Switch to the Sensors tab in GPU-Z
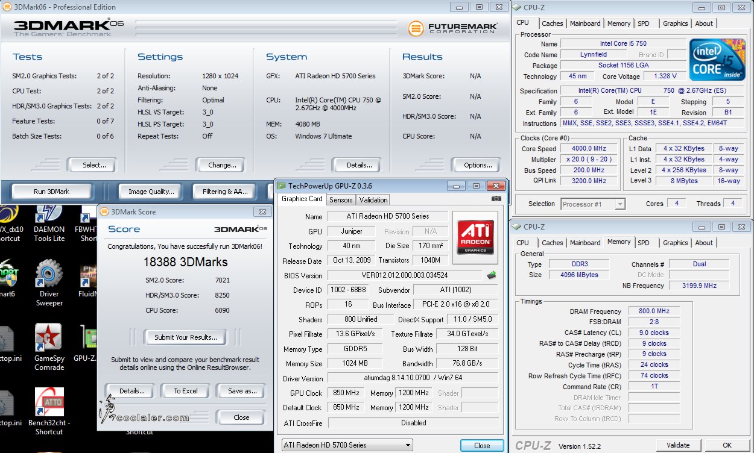The width and height of the screenshot is (754, 453). (341, 199)
